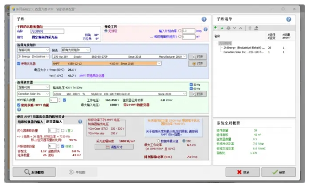Select planned power (输入计划功率) radio
This screenshot has height=190, width=310.
180,31
